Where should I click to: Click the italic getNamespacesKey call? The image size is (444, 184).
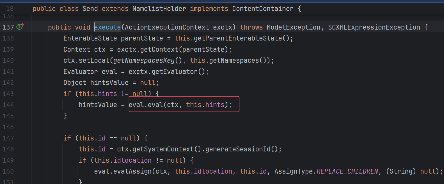coord(144,61)
